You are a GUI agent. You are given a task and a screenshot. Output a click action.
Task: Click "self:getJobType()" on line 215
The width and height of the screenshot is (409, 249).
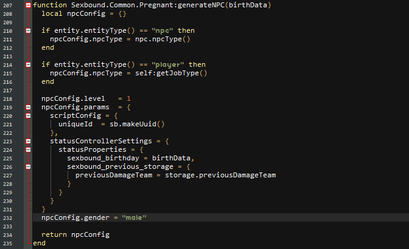[171, 73]
